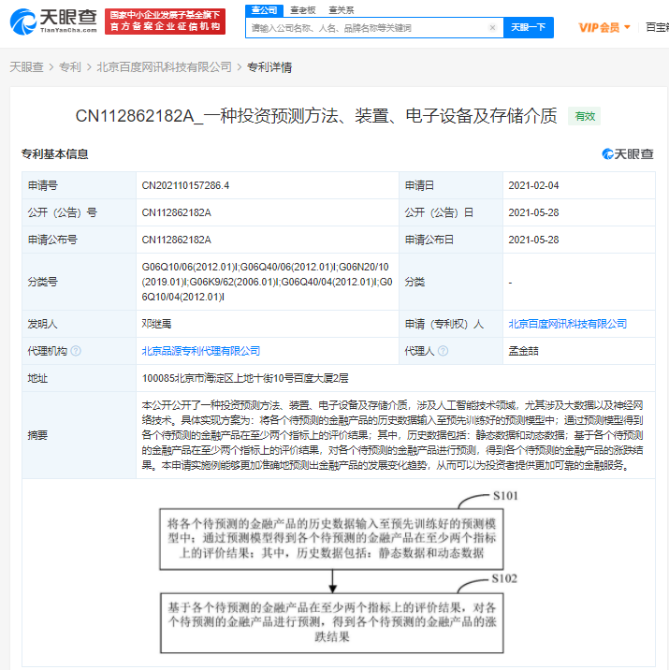Open the VIP会员 dropdown menu

click(604, 27)
